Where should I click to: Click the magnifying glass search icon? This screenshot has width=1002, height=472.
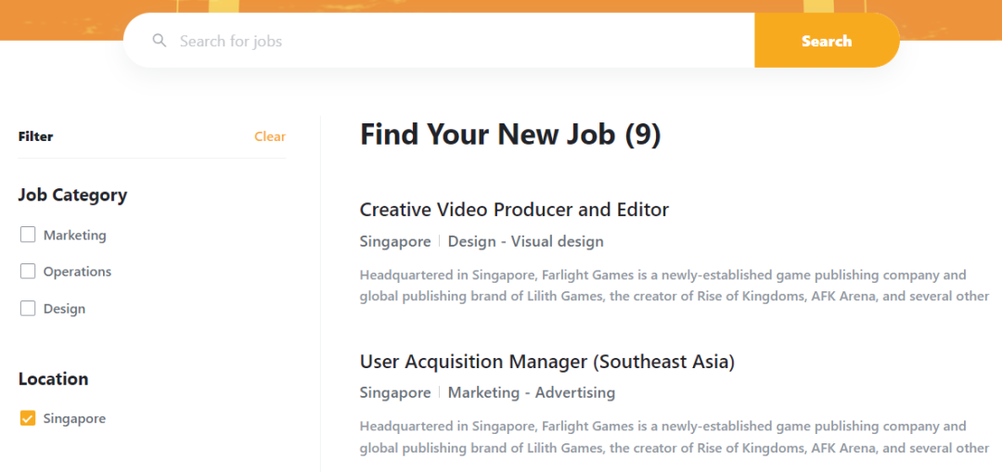tap(160, 41)
